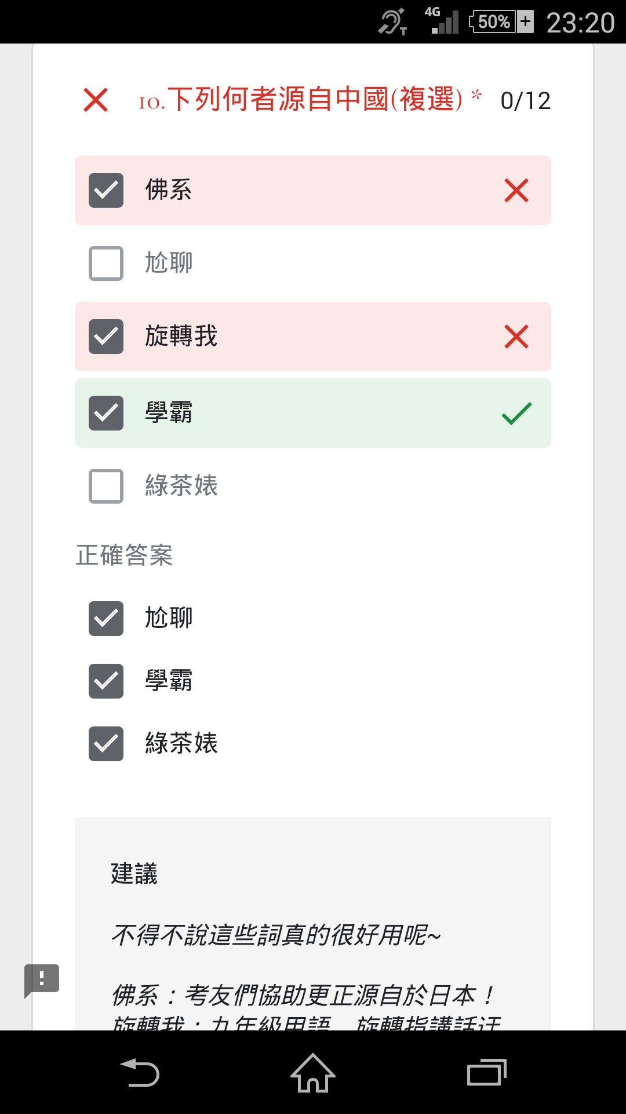
Task: Tap the Android back navigation icon
Action: 140,1073
